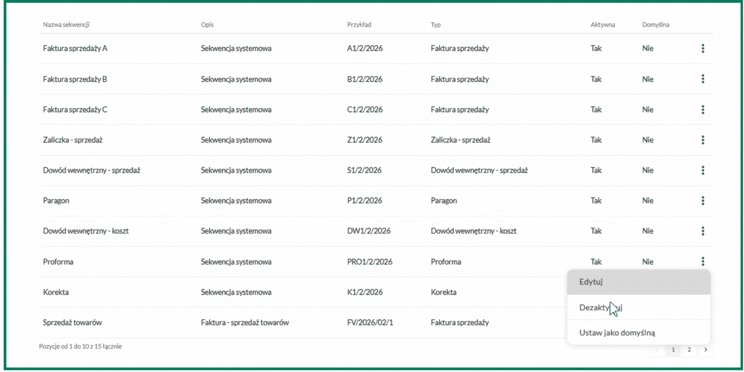Viewport: 744px width, 372px height.
Task: Click the Paragon type cell
Action: point(444,201)
